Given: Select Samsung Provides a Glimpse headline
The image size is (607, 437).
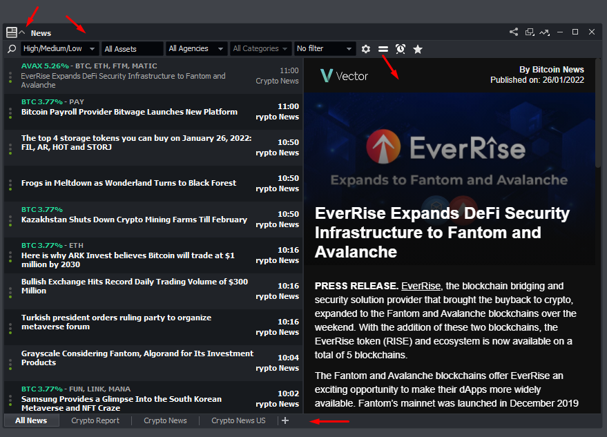Looking at the screenshot, I should (121, 403).
